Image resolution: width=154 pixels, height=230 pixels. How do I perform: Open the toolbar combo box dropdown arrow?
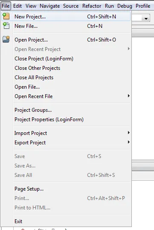point(146,18)
